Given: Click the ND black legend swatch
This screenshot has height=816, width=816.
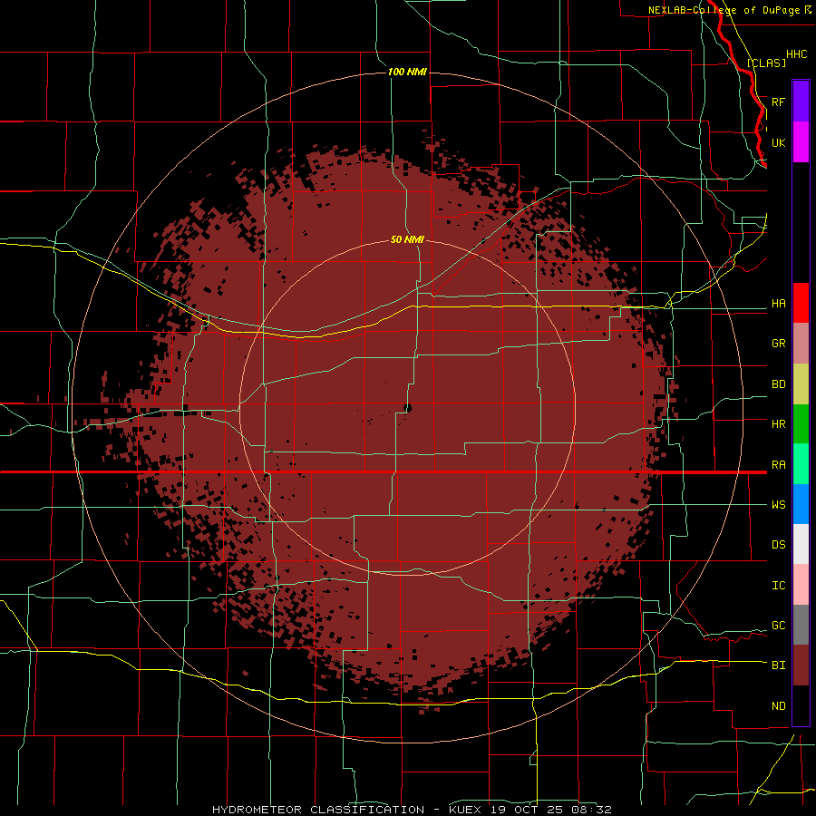Looking at the screenshot, I should point(801,705).
